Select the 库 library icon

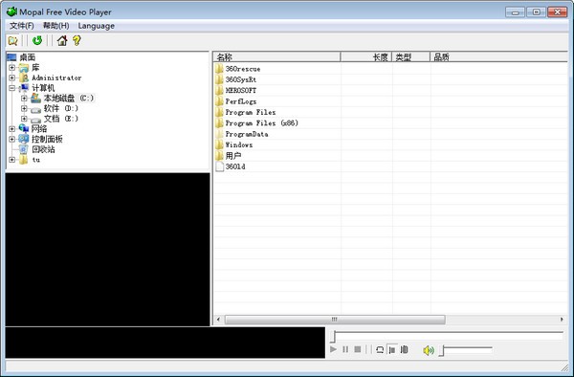(x=24, y=67)
